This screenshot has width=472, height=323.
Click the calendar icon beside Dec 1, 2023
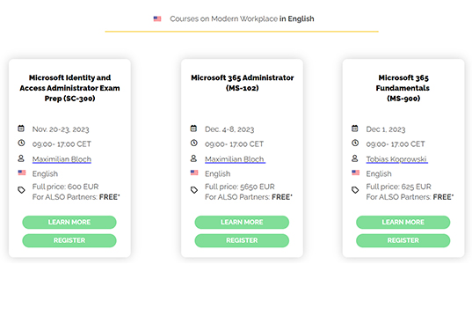355,128
